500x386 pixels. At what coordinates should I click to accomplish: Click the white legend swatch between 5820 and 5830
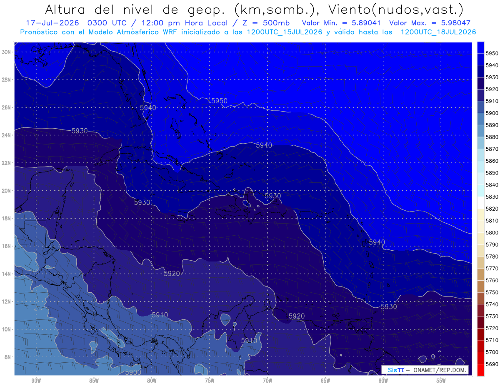pyautogui.click(x=480, y=202)
